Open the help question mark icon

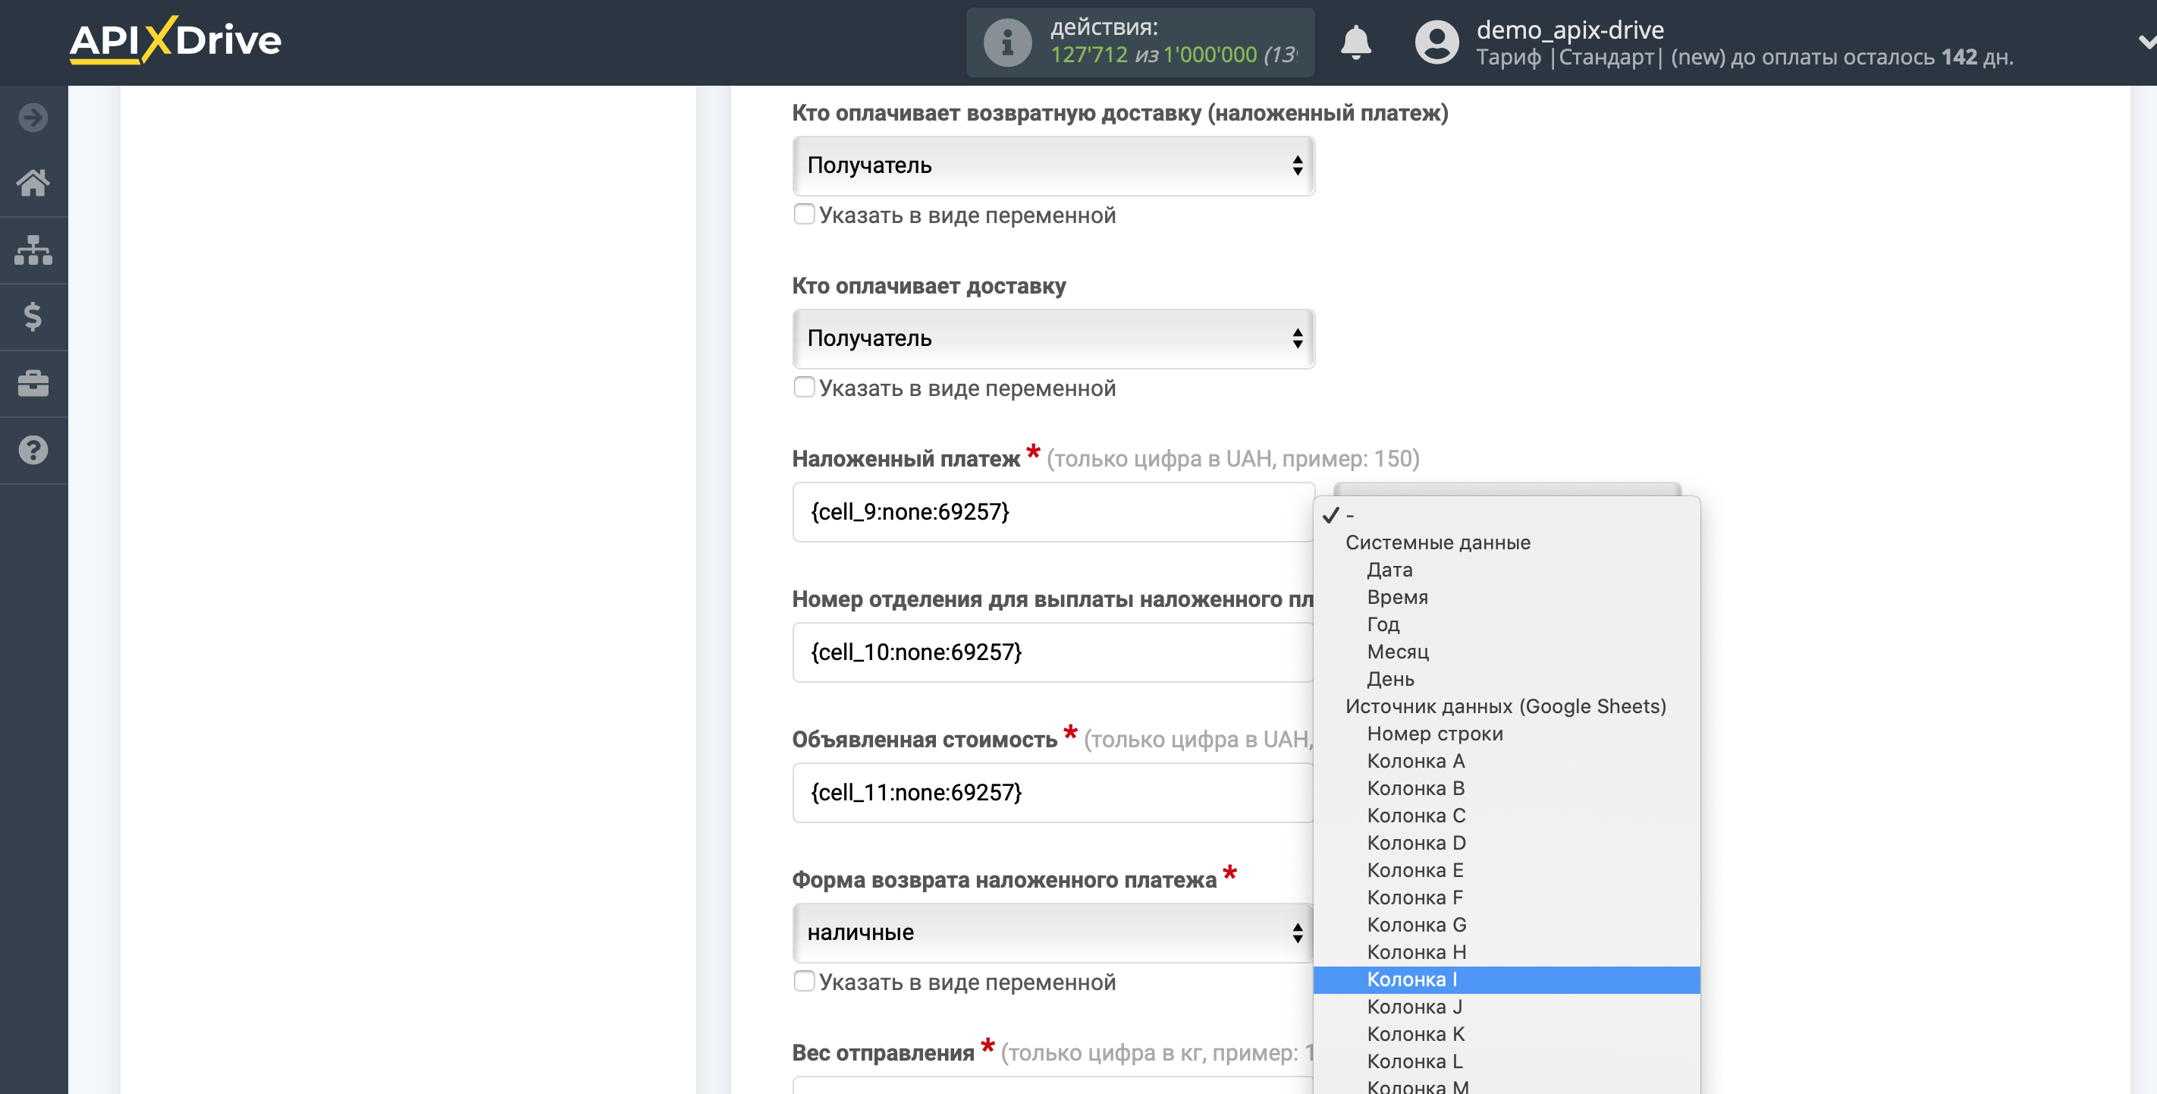(x=33, y=451)
